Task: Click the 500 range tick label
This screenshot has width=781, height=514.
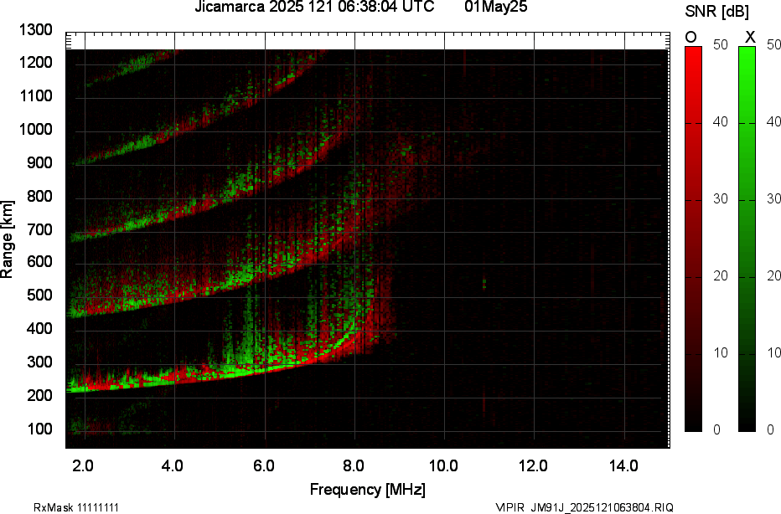Action: click(x=40, y=295)
